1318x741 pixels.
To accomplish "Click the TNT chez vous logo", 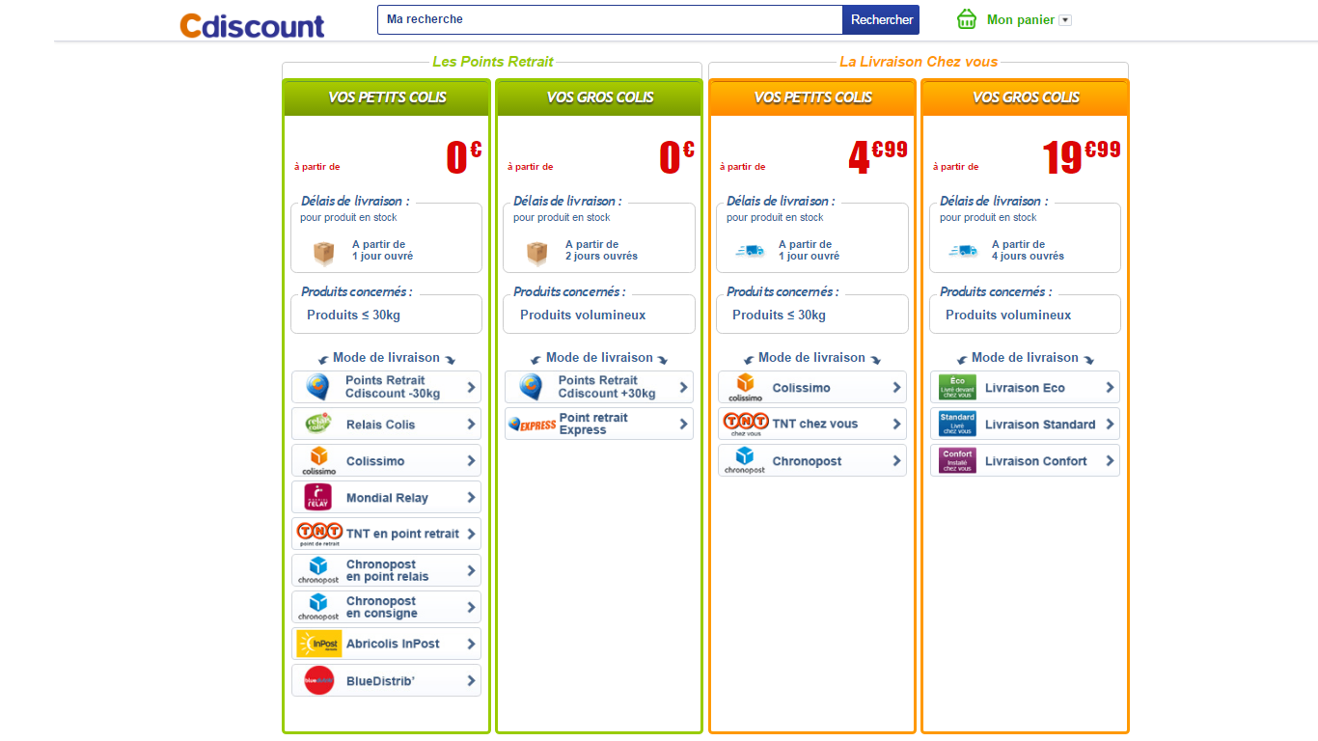I will (x=746, y=424).
